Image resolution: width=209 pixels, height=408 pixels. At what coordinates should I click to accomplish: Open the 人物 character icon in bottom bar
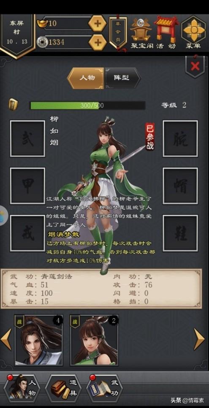click(x=22, y=389)
